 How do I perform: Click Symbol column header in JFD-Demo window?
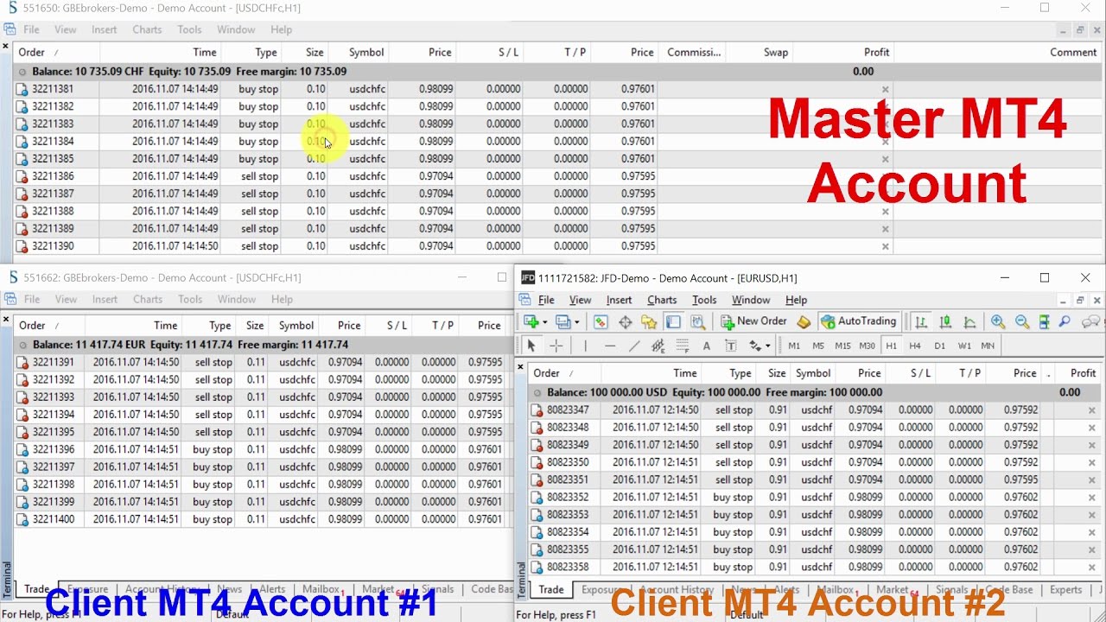813,373
